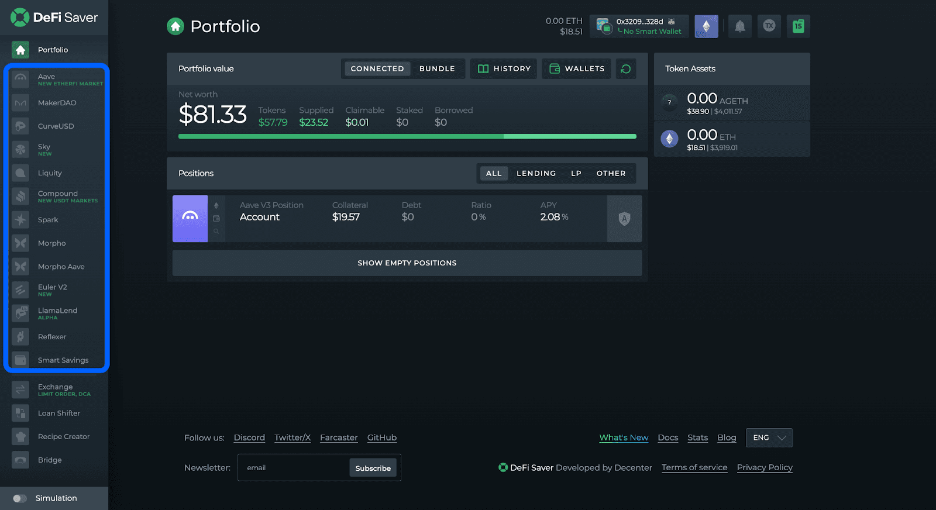This screenshot has height=510, width=936.
Task: Open the Loan Shifter sidebar icon
Action: 20,413
